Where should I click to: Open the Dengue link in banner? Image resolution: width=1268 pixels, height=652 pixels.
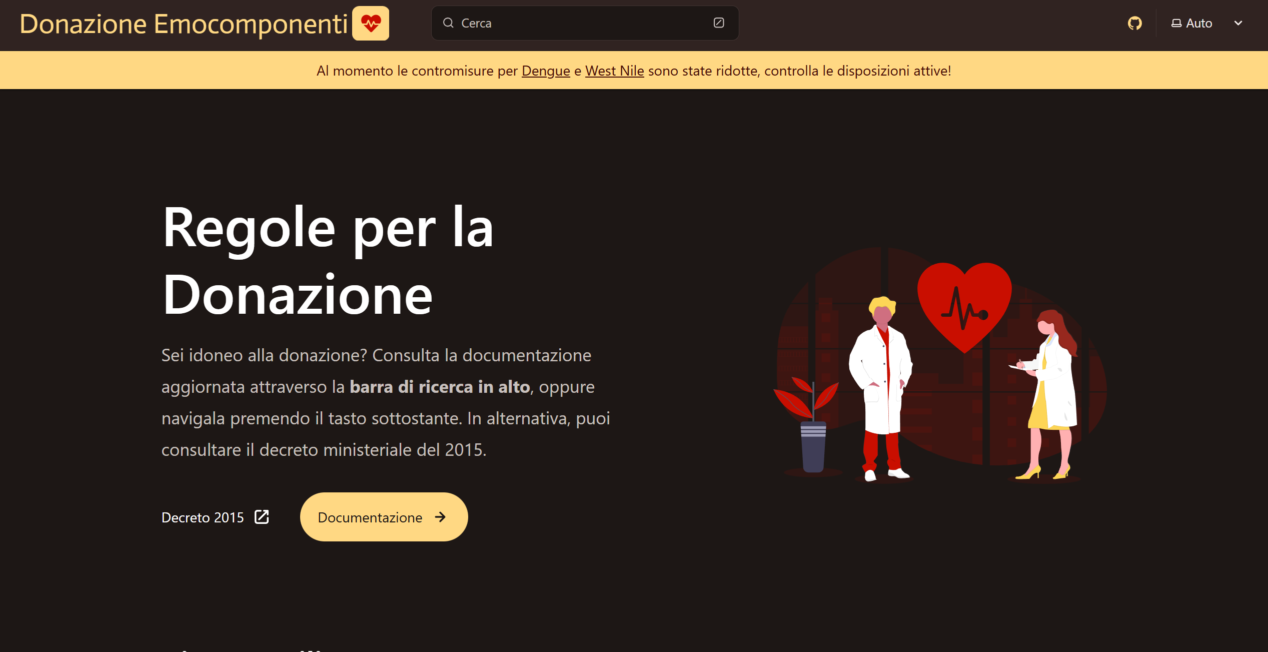coord(545,71)
